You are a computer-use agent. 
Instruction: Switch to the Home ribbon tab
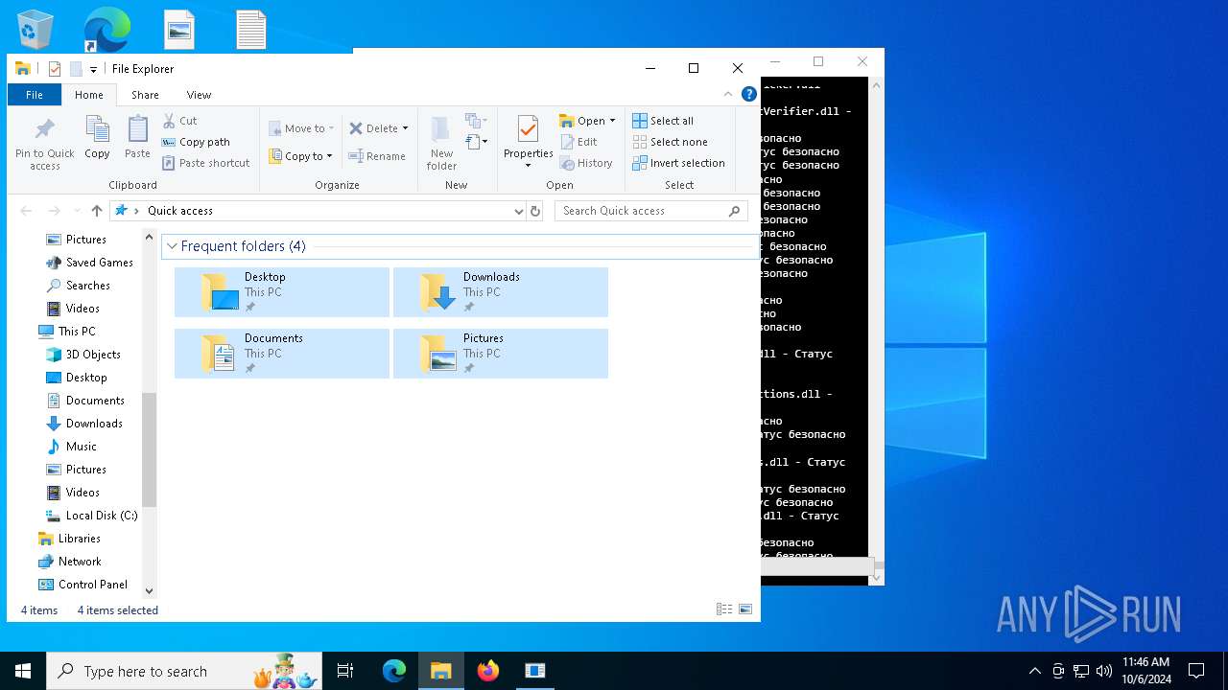[89, 95]
